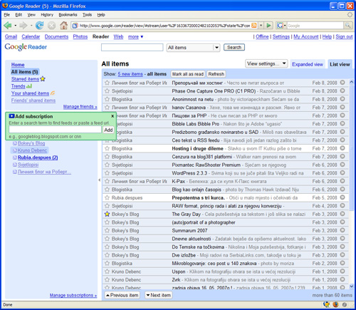Star the 'Prepotentna s tri kurca' item

pos(107,197)
